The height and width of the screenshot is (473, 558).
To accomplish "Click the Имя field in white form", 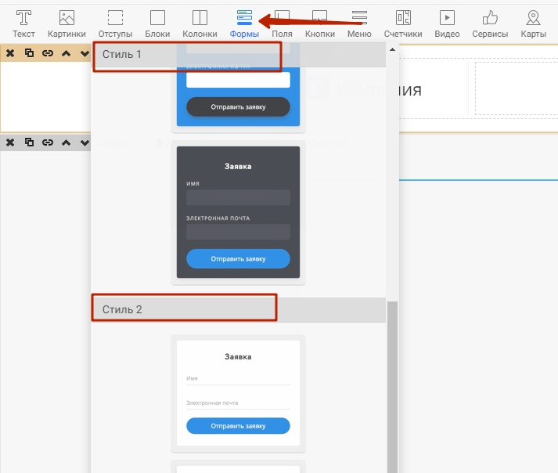I will pyautogui.click(x=238, y=378).
